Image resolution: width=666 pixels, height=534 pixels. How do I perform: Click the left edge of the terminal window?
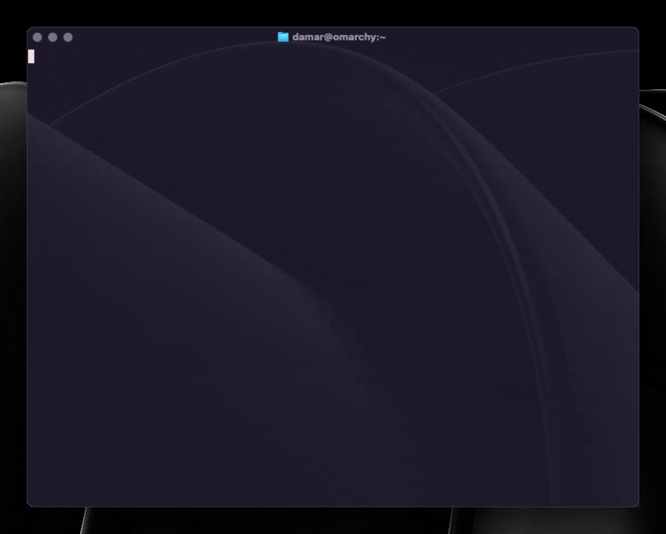coord(27,274)
